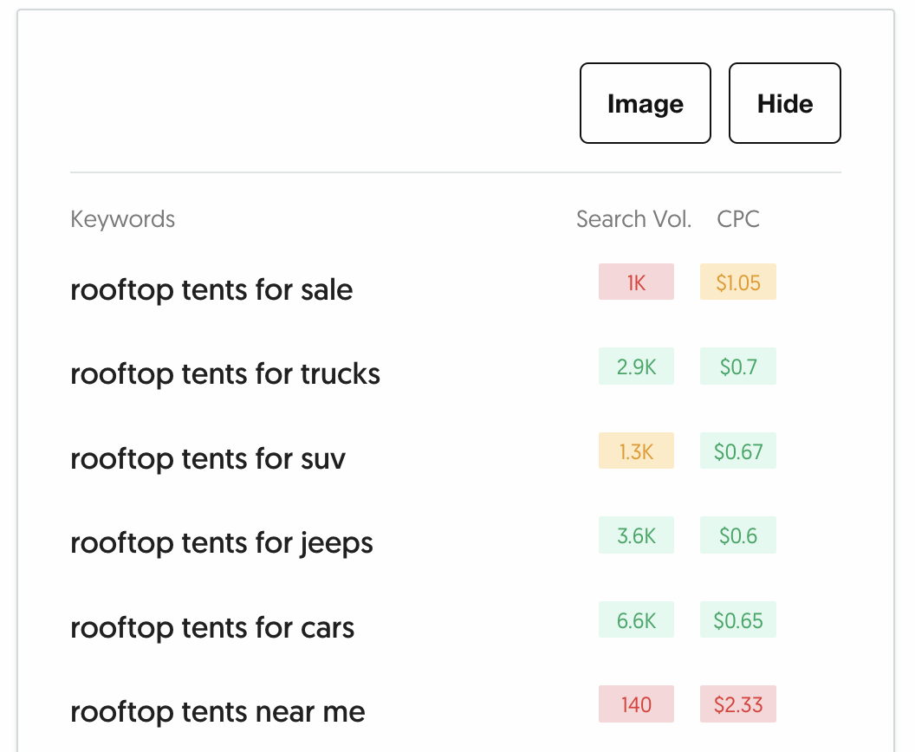The height and width of the screenshot is (752, 915).
Task: Click the 6.6K search volume badge
Action: tap(636, 619)
